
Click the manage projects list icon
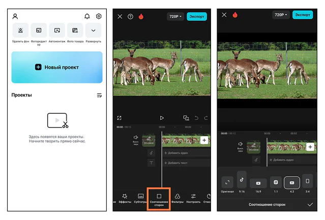point(99,95)
